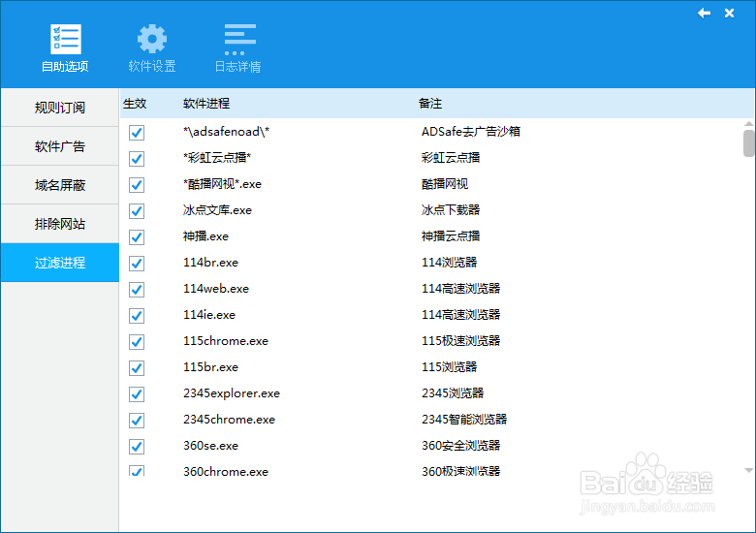Toggle checkbox for 神播.exe
The width and height of the screenshot is (756, 533).
[137, 237]
